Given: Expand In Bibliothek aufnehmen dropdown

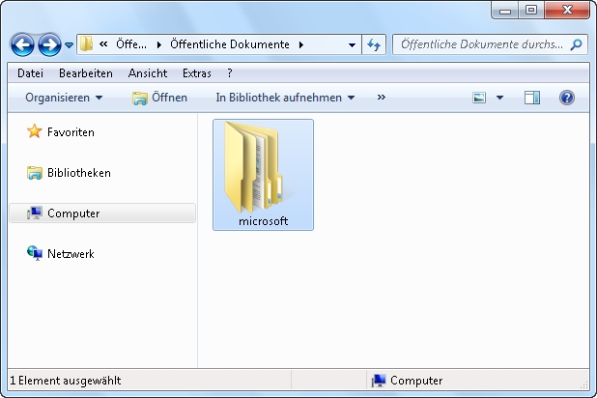Looking at the screenshot, I should (285, 98).
